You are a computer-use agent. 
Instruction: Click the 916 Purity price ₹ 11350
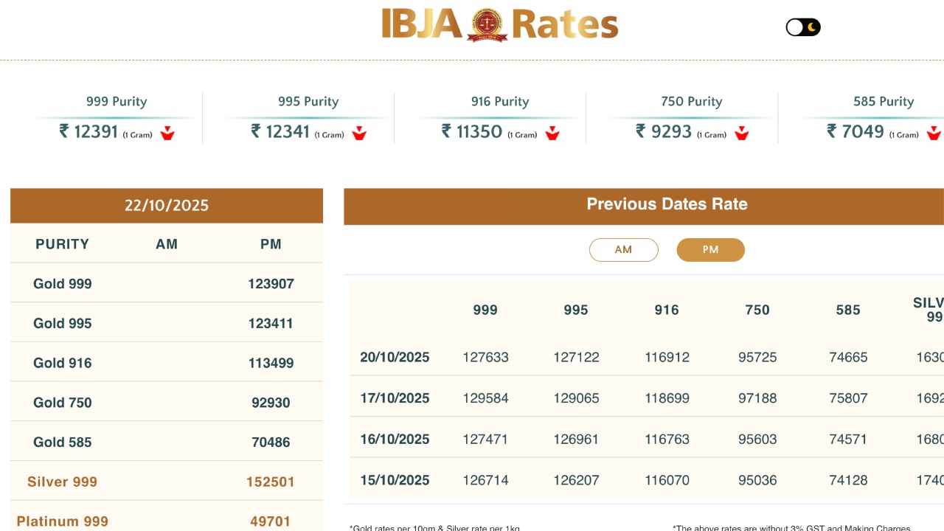(472, 131)
